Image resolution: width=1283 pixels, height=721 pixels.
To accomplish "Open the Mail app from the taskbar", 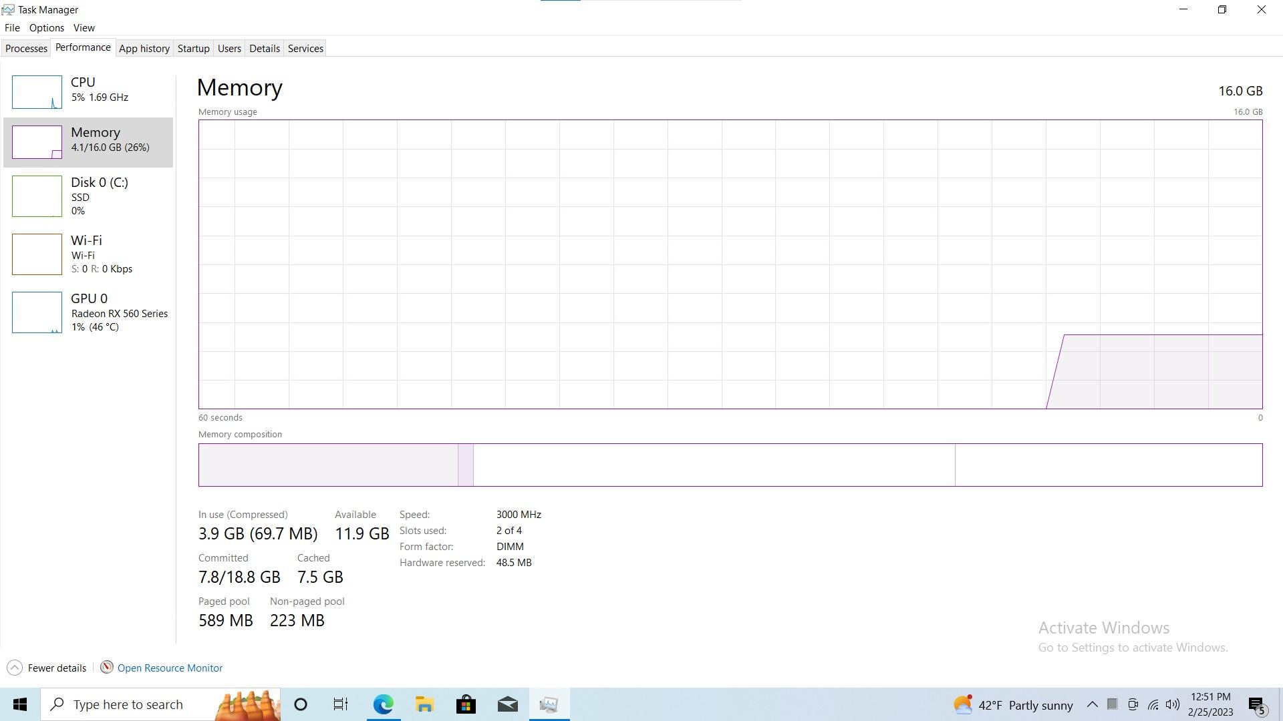I will (507, 704).
